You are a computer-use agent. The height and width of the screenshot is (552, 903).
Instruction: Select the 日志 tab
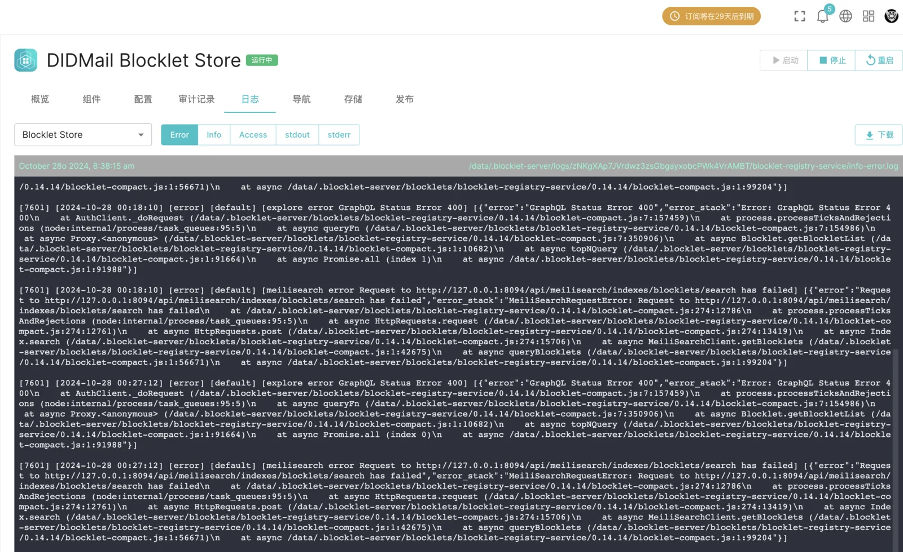[250, 99]
